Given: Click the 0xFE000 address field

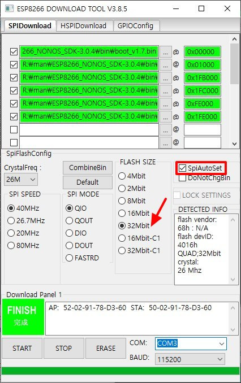Looking at the screenshot, I should tap(203, 104).
